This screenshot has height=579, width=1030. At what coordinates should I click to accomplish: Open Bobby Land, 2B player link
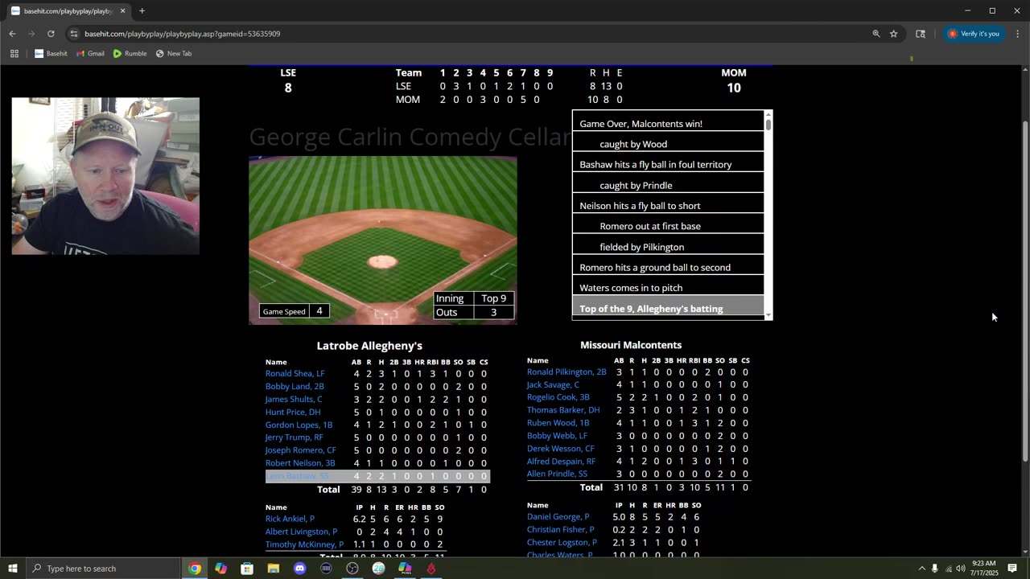point(295,387)
